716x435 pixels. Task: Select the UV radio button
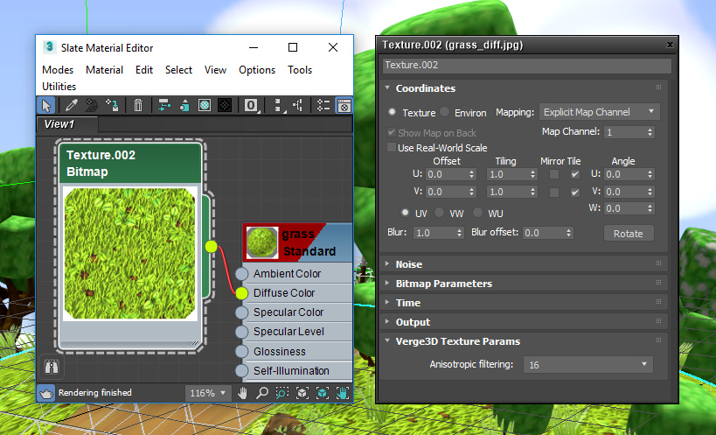point(405,213)
